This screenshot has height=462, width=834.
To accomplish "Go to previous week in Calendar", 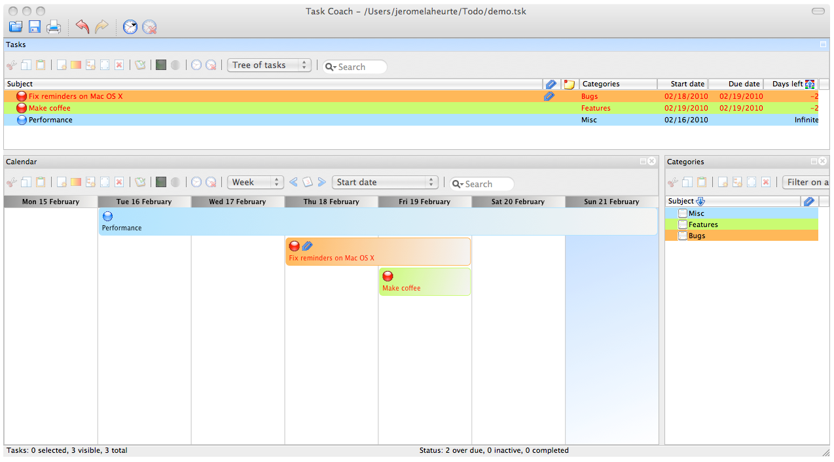I will click(x=293, y=182).
